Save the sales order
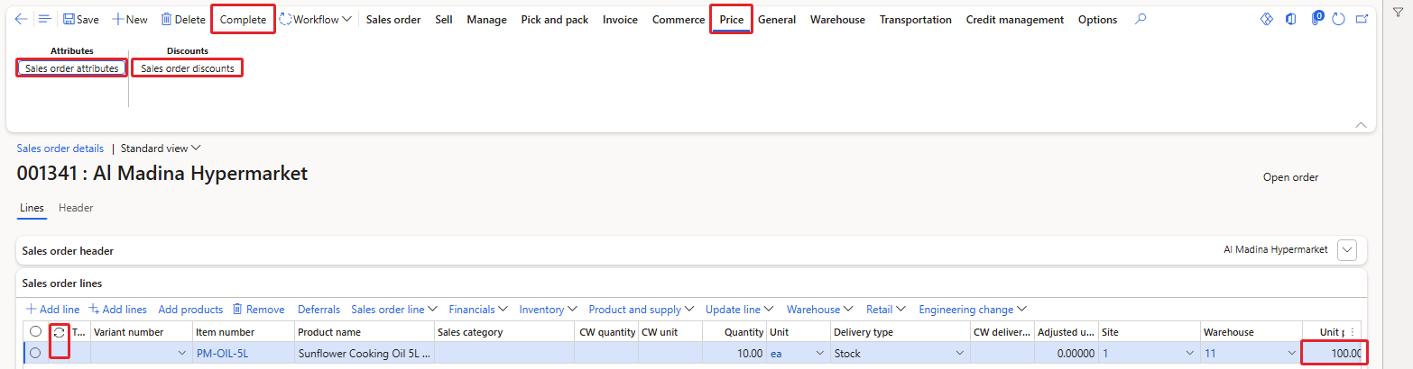 (81, 19)
